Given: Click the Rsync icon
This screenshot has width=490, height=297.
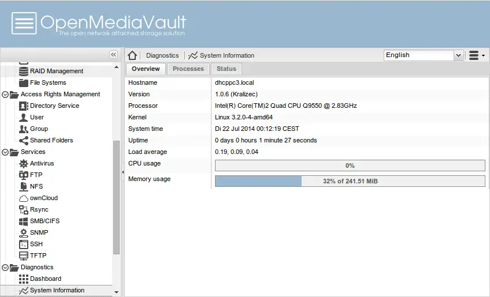Looking at the screenshot, I should pos(24,210).
